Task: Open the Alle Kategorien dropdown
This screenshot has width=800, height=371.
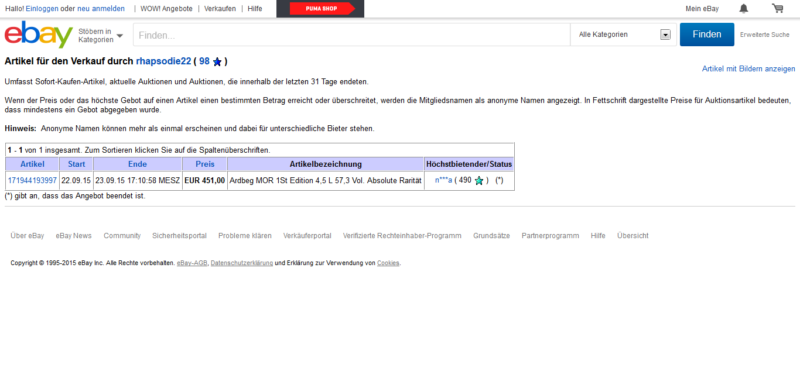Action: [624, 35]
